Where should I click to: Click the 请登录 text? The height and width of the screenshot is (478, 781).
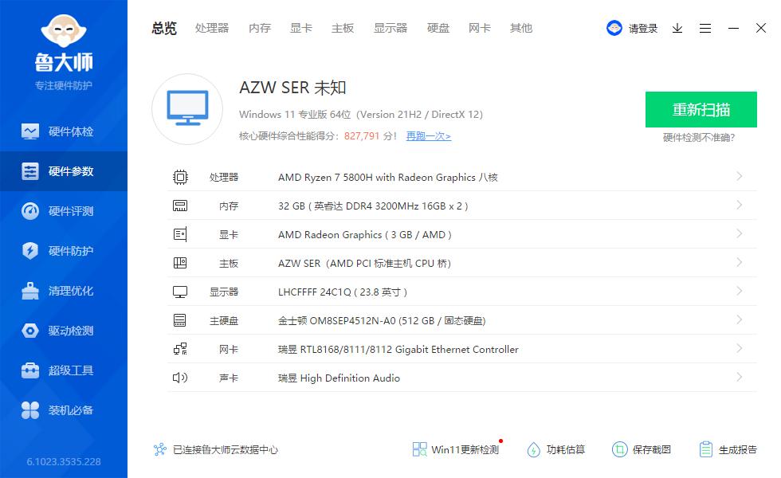pyautogui.click(x=642, y=29)
